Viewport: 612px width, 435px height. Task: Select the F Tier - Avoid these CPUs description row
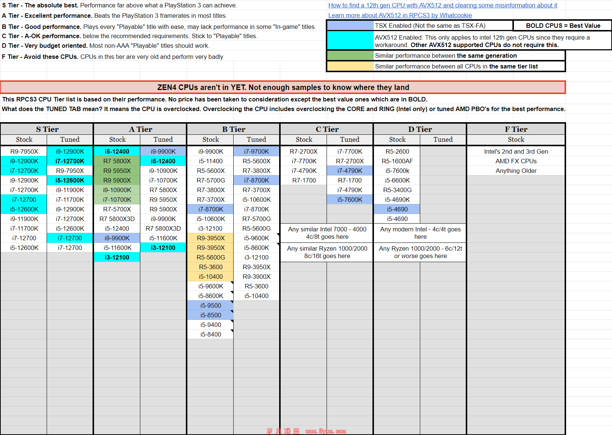tap(113, 57)
